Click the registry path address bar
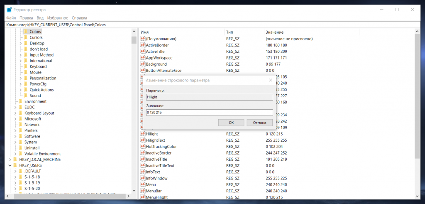This screenshot has height=204, width=425. pos(212,25)
